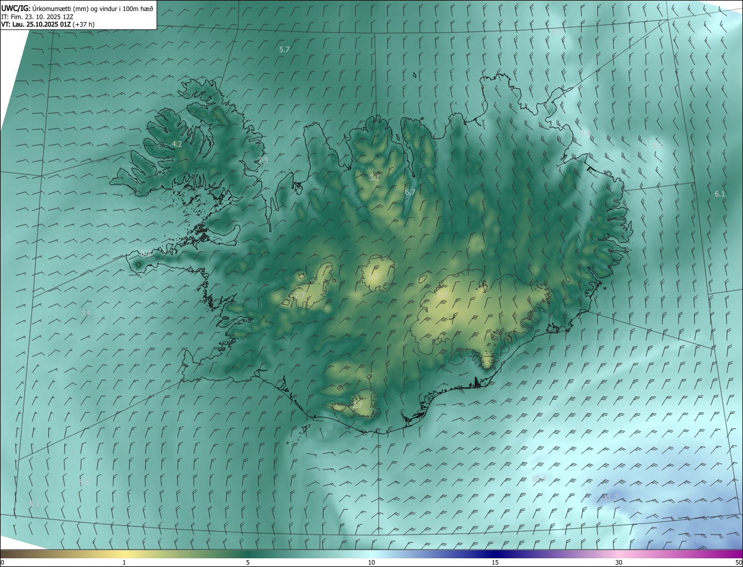
Task: Click the dark navy colorbar section above 15
Action: 495,554
